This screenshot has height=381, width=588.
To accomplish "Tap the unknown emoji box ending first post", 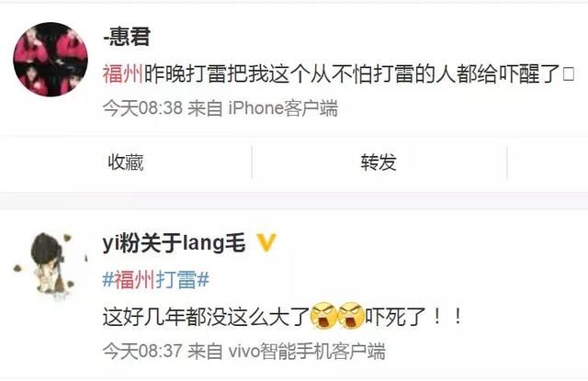I will (x=569, y=73).
